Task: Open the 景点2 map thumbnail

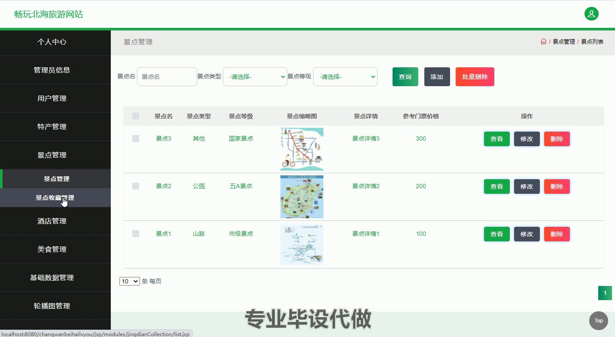Action: [302, 197]
